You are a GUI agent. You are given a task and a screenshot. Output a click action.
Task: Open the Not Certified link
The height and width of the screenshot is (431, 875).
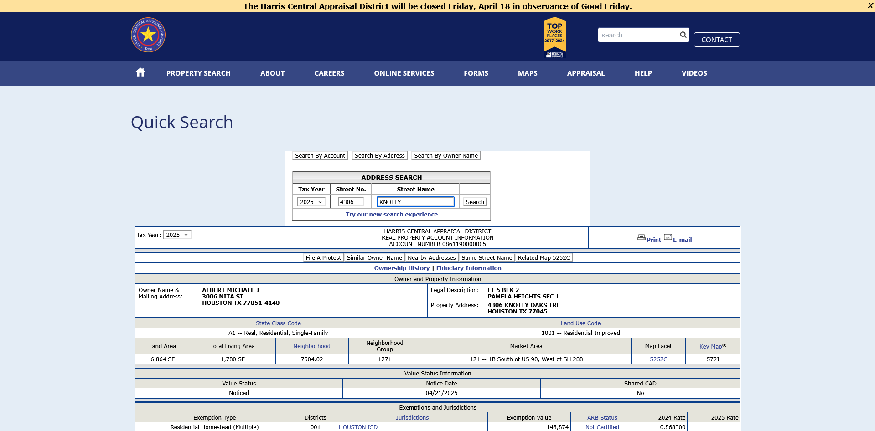(602, 427)
